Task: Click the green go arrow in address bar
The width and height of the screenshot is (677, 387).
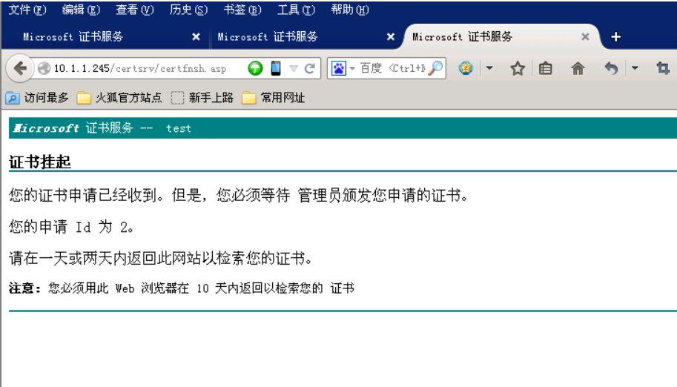Action: click(255, 68)
